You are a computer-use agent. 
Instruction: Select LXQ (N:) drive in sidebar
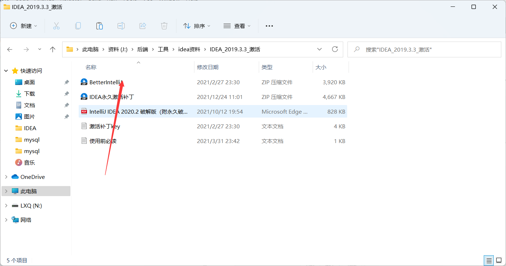[31, 205]
